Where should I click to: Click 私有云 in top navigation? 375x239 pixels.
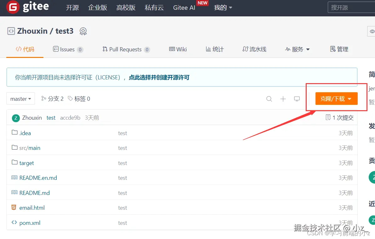[x=154, y=8]
